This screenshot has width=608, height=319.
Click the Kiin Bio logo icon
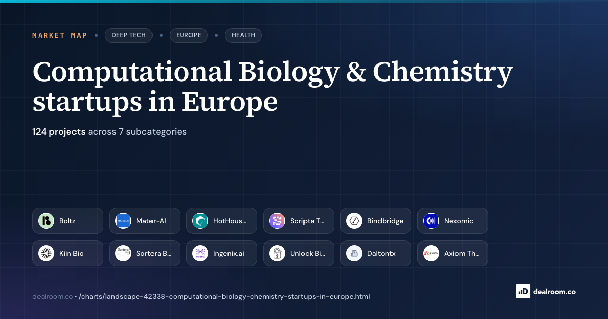(x=46, y=253)
